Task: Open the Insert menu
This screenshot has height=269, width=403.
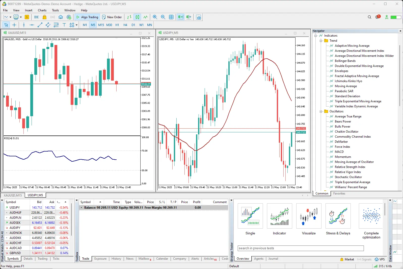Action: click(x=29, y=10)
